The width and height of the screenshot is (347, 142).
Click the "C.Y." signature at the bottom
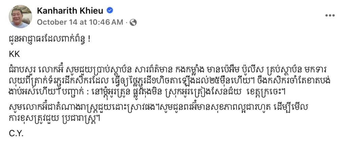coord(16,134)
